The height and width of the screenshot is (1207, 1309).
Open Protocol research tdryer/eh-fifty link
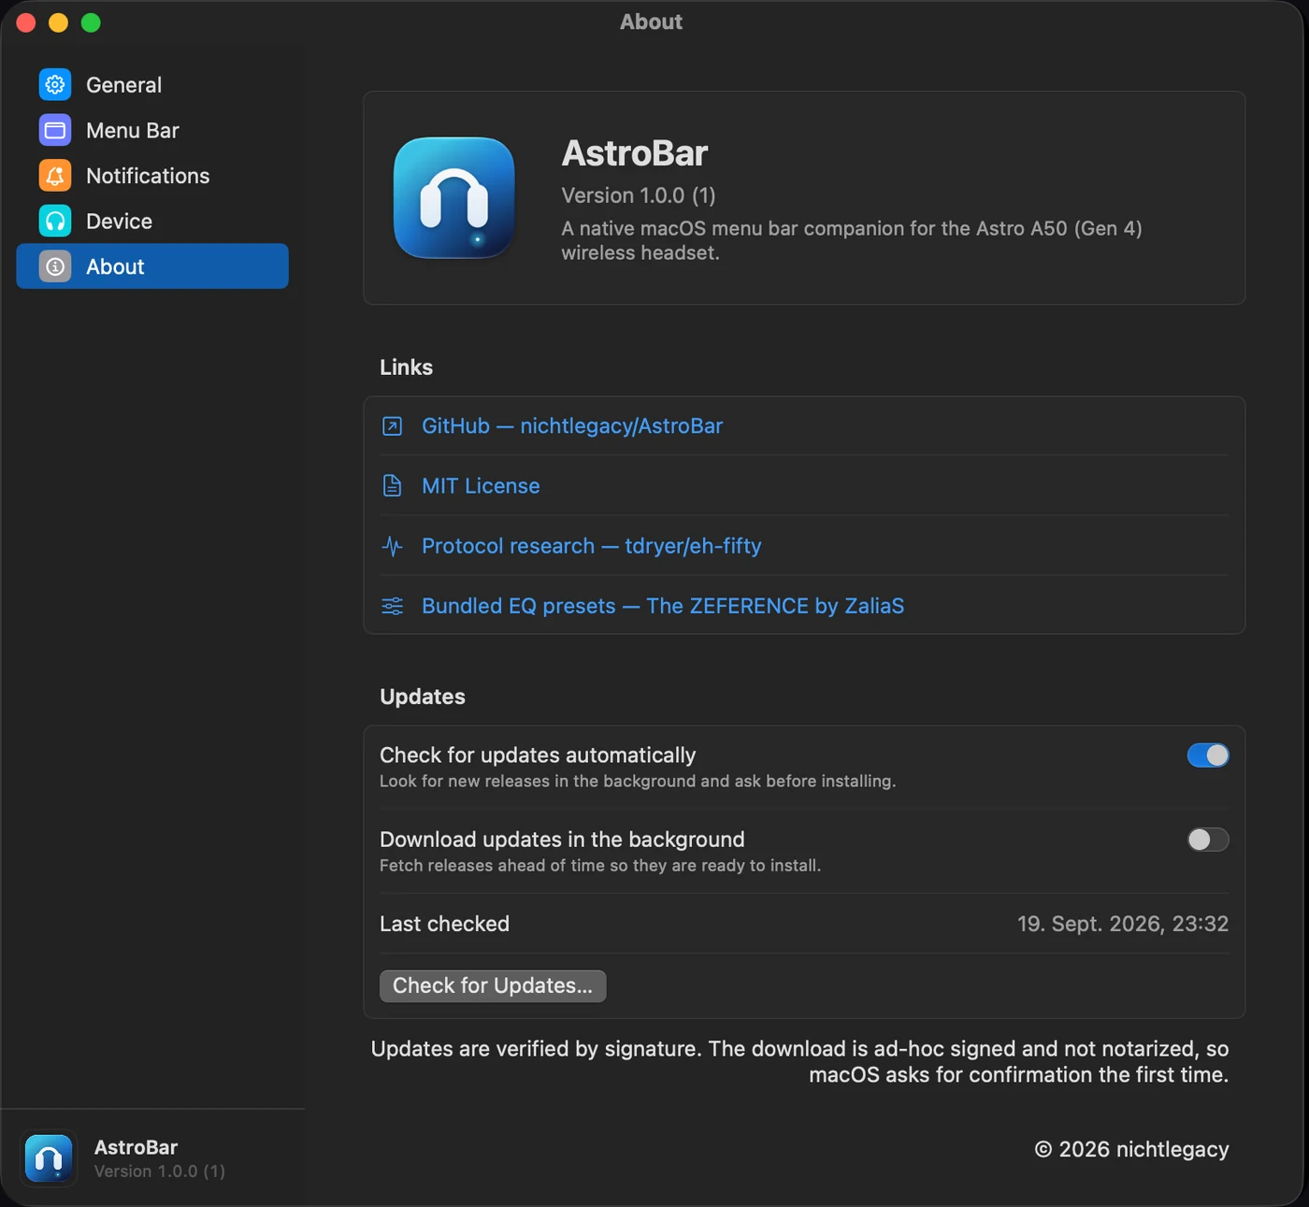(x=592, y=546)
